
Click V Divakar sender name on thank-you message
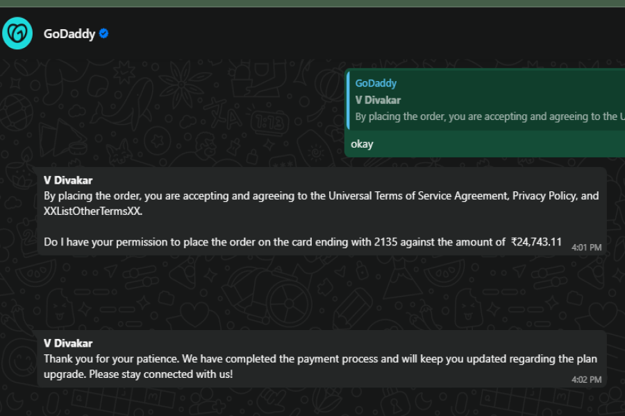click(x=68, y=343)
